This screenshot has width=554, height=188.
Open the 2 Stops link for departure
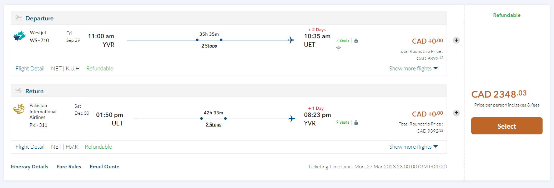(209, 46)
